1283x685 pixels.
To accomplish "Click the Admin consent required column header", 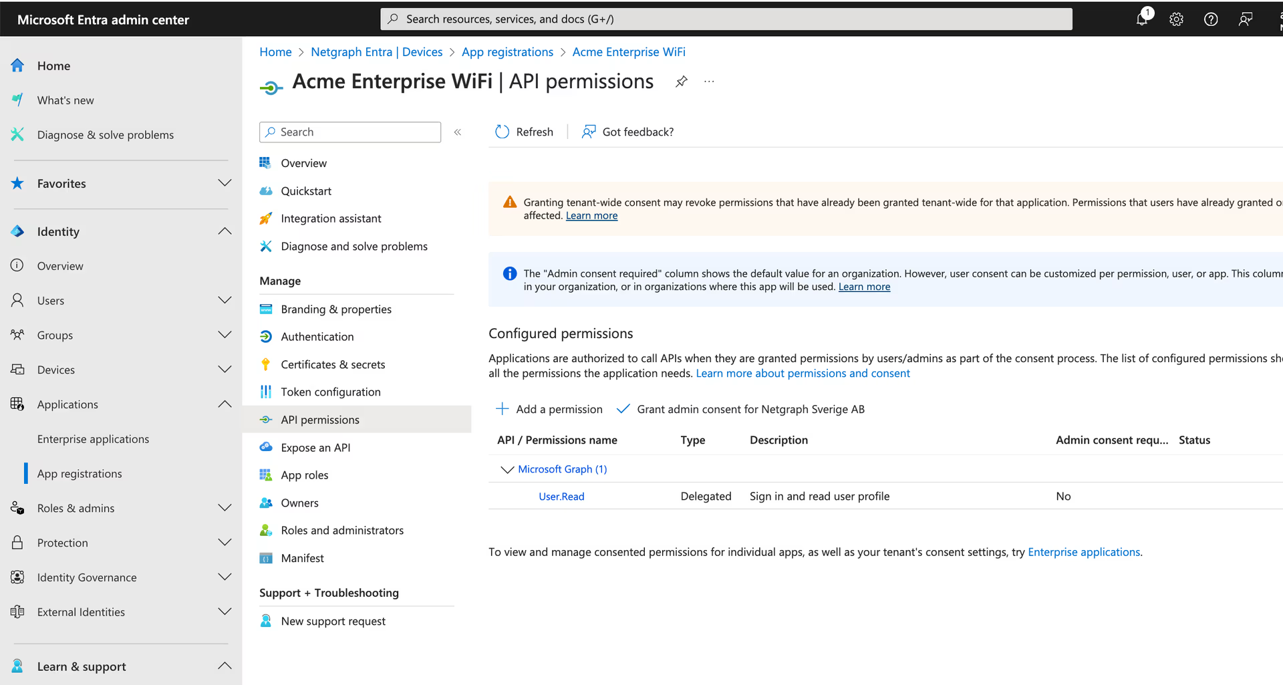I will 1112,440.
